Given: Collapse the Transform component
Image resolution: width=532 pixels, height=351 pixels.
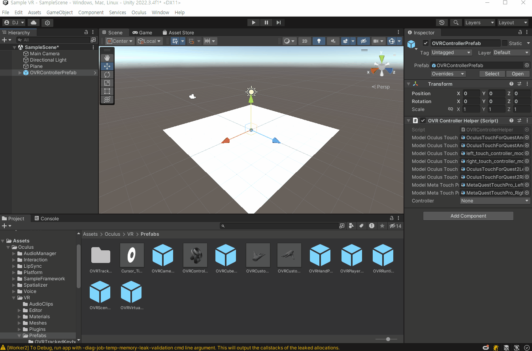Looking at the screenshot, I should 408,84.
